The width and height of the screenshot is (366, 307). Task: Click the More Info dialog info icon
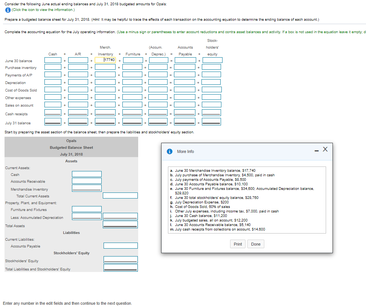169,151
